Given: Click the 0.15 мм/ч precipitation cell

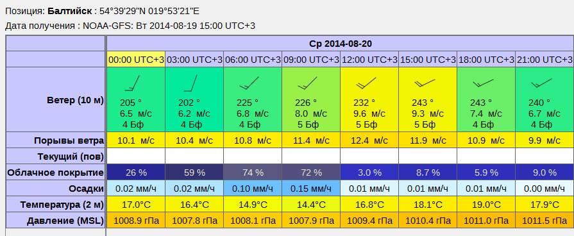Looking at the screenshot, I should [x=311, y=189].
